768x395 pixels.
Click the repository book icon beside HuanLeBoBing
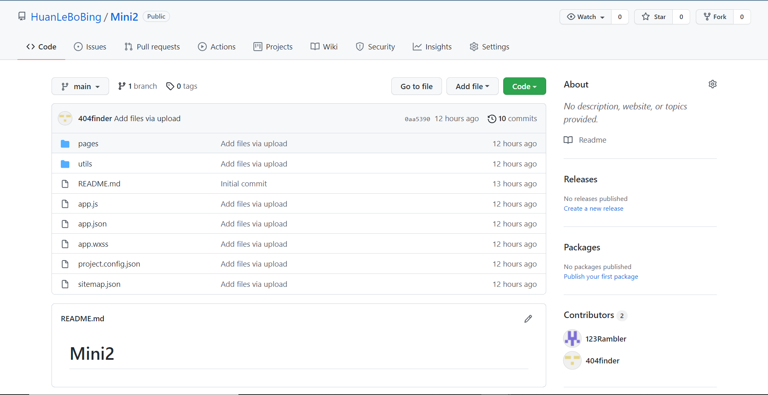click(x=22, y=17)
